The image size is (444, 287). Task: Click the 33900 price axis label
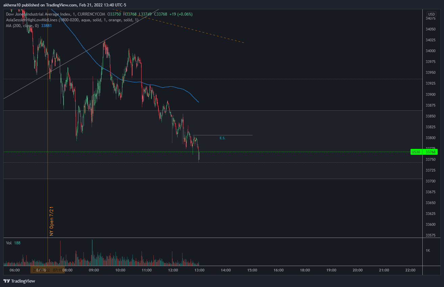(x=430, y=94)
